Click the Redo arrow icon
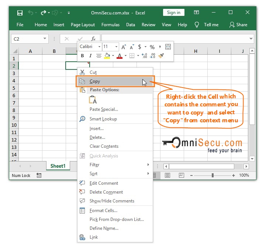266x249 pixels. click(x=44, y=13)
